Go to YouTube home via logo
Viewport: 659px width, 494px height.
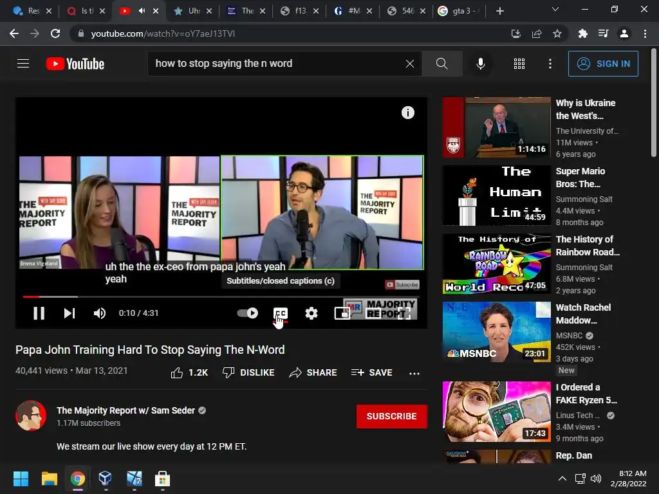75,64
